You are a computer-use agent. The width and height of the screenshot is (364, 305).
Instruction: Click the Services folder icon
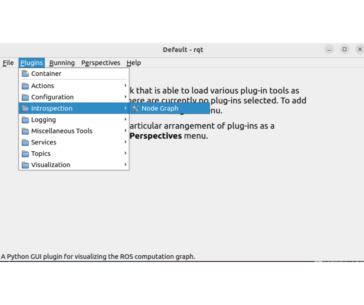pos(26,142)
